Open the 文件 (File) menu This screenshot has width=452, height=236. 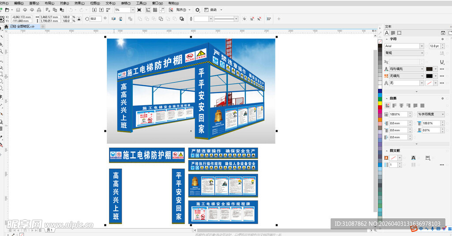point(3,3)
